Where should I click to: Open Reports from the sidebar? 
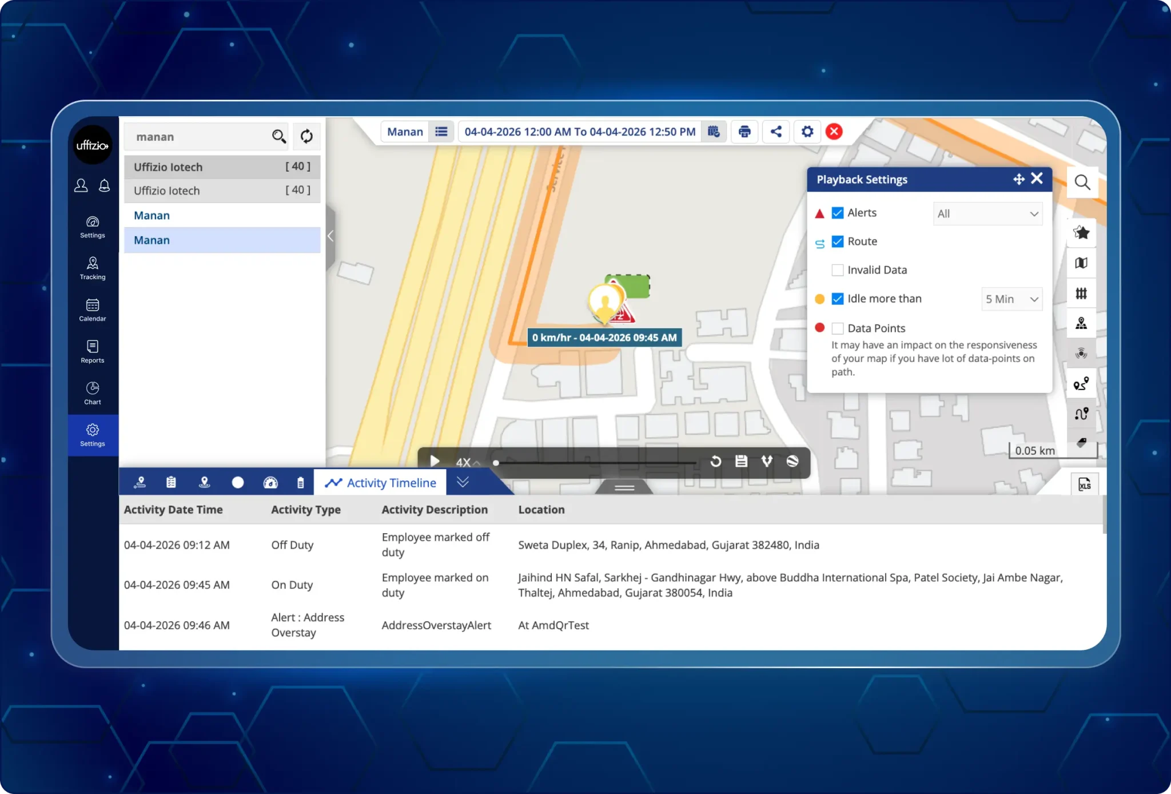click(x=92, y=351)
